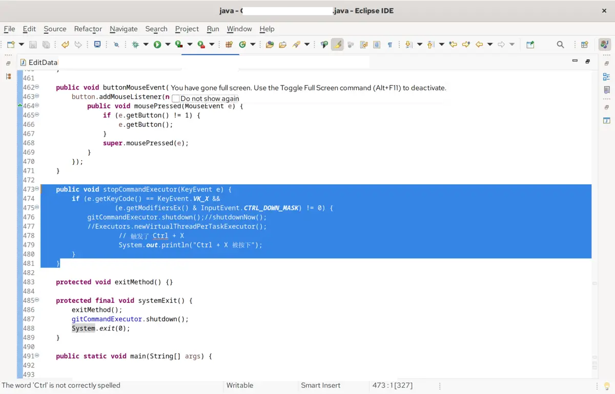Image resolution: width=615 pixels, height=394 pixels.
Task: Open the Project menu
Action: point(187,29)
